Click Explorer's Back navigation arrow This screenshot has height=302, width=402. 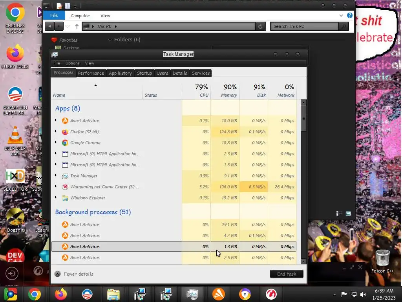pyautogui.click(x=49, y=26)
